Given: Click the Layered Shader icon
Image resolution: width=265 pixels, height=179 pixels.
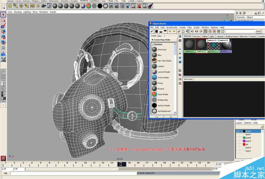Looking at the screenshot, I should click(154, 72).
